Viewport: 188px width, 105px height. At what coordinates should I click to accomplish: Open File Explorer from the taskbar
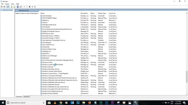[84, 103]
